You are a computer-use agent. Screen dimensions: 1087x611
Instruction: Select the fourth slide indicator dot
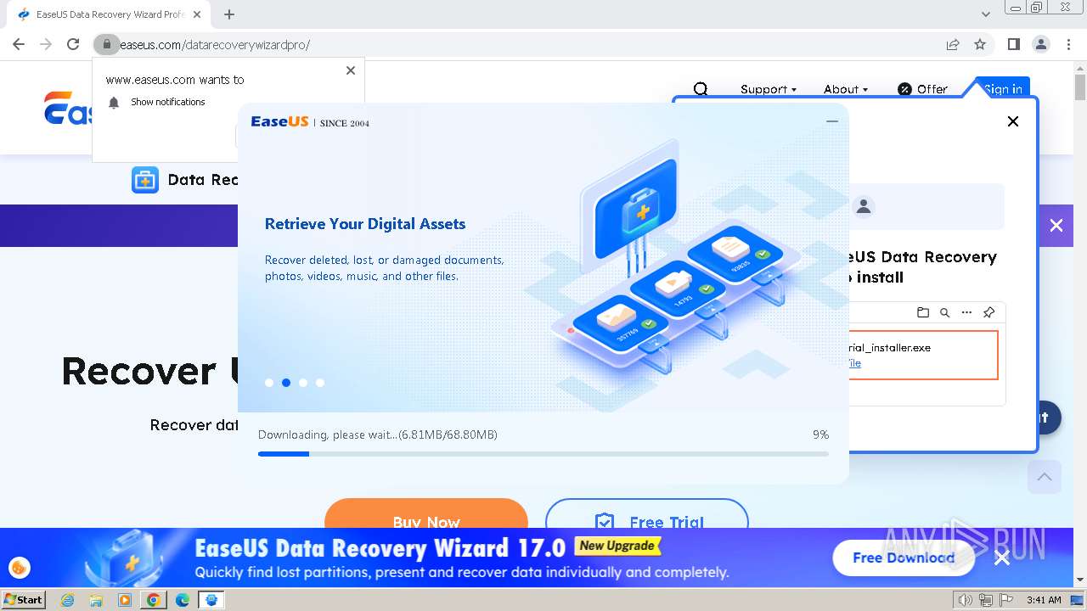point(320,383)
